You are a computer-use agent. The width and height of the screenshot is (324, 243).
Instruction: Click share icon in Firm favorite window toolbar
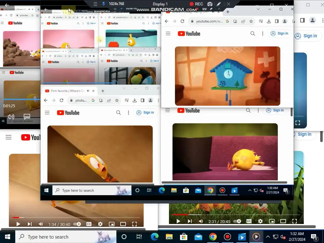[109, 100]
